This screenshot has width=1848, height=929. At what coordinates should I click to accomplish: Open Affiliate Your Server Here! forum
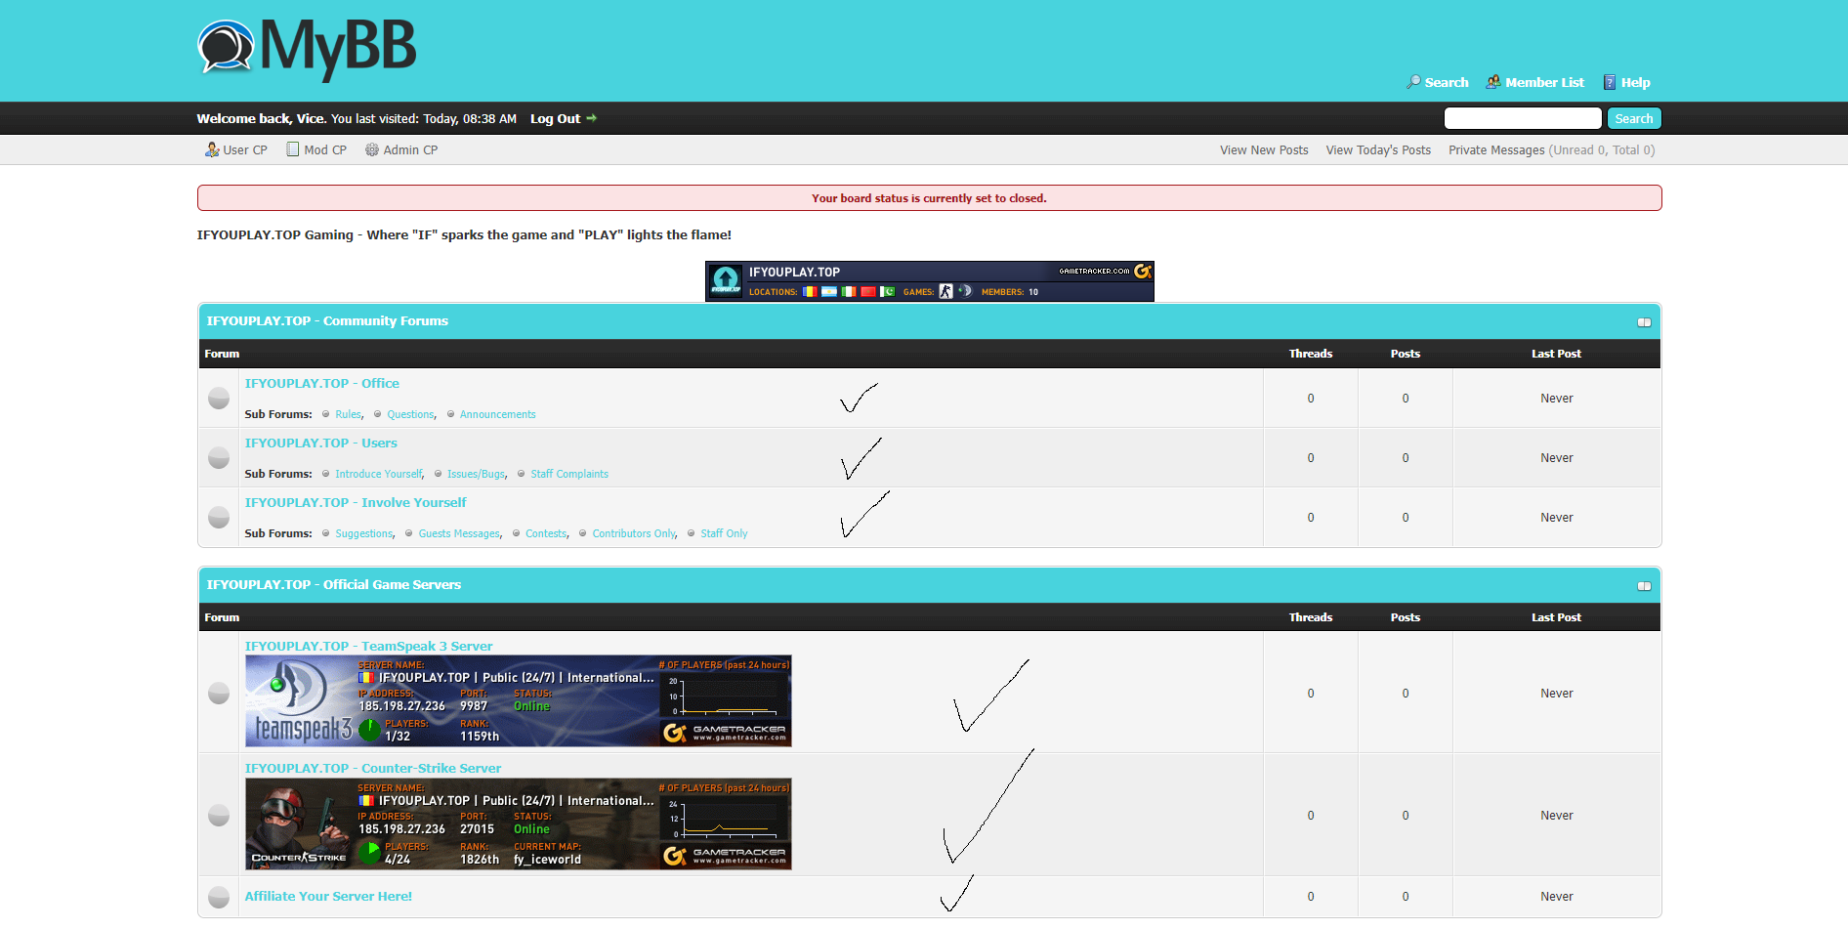(x=328, y=897)
